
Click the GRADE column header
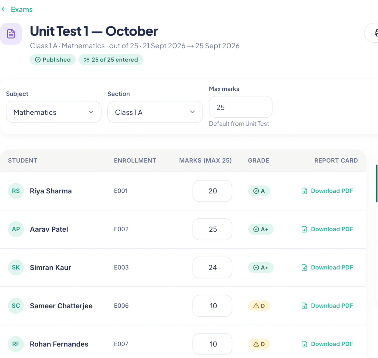[259, 161]
